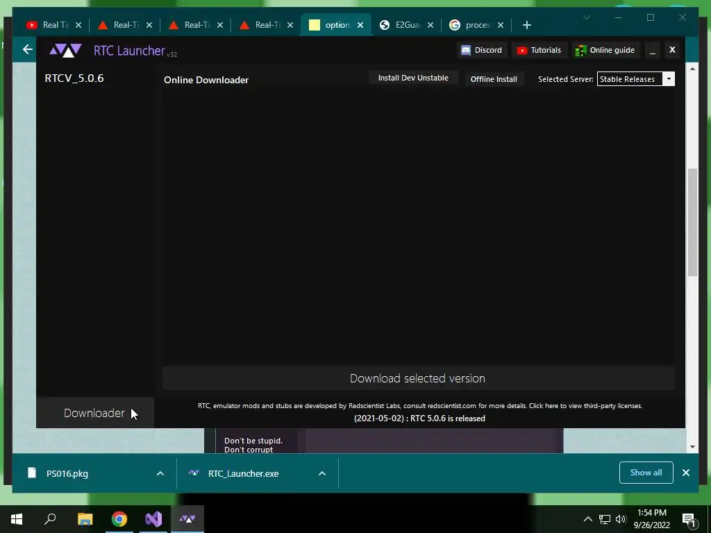Open PS016.pkg download item
Viewport: 711px width, 533px height.
point(67,473)
